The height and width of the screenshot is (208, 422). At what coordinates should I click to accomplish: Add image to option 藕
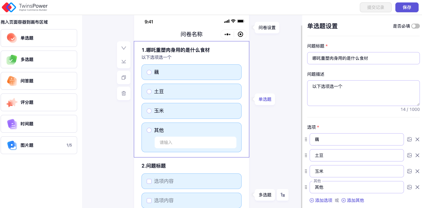pyautogui.click(x=409, y=139)
